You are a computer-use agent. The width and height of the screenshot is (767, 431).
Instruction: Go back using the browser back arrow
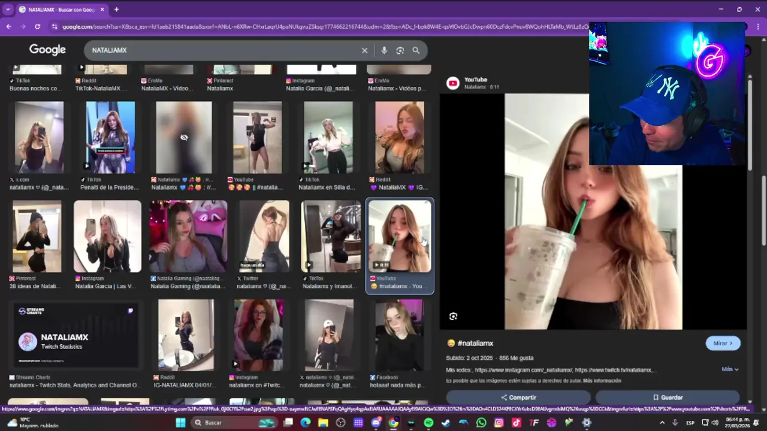pyautogui.click(x=8, y=26)
